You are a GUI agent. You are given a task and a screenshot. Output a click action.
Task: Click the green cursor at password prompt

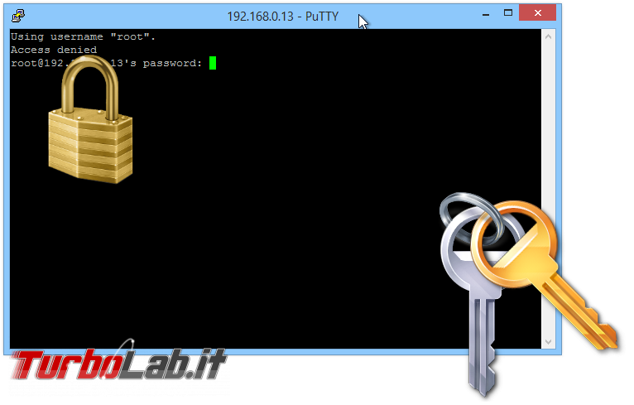point(213,63)
